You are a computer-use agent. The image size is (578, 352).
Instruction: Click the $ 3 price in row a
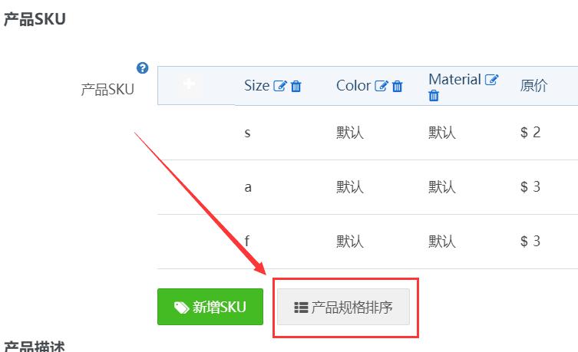530,186
